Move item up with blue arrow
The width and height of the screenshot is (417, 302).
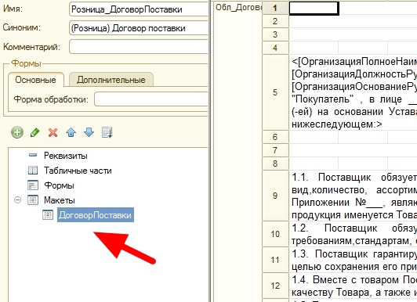coord(71,132)
